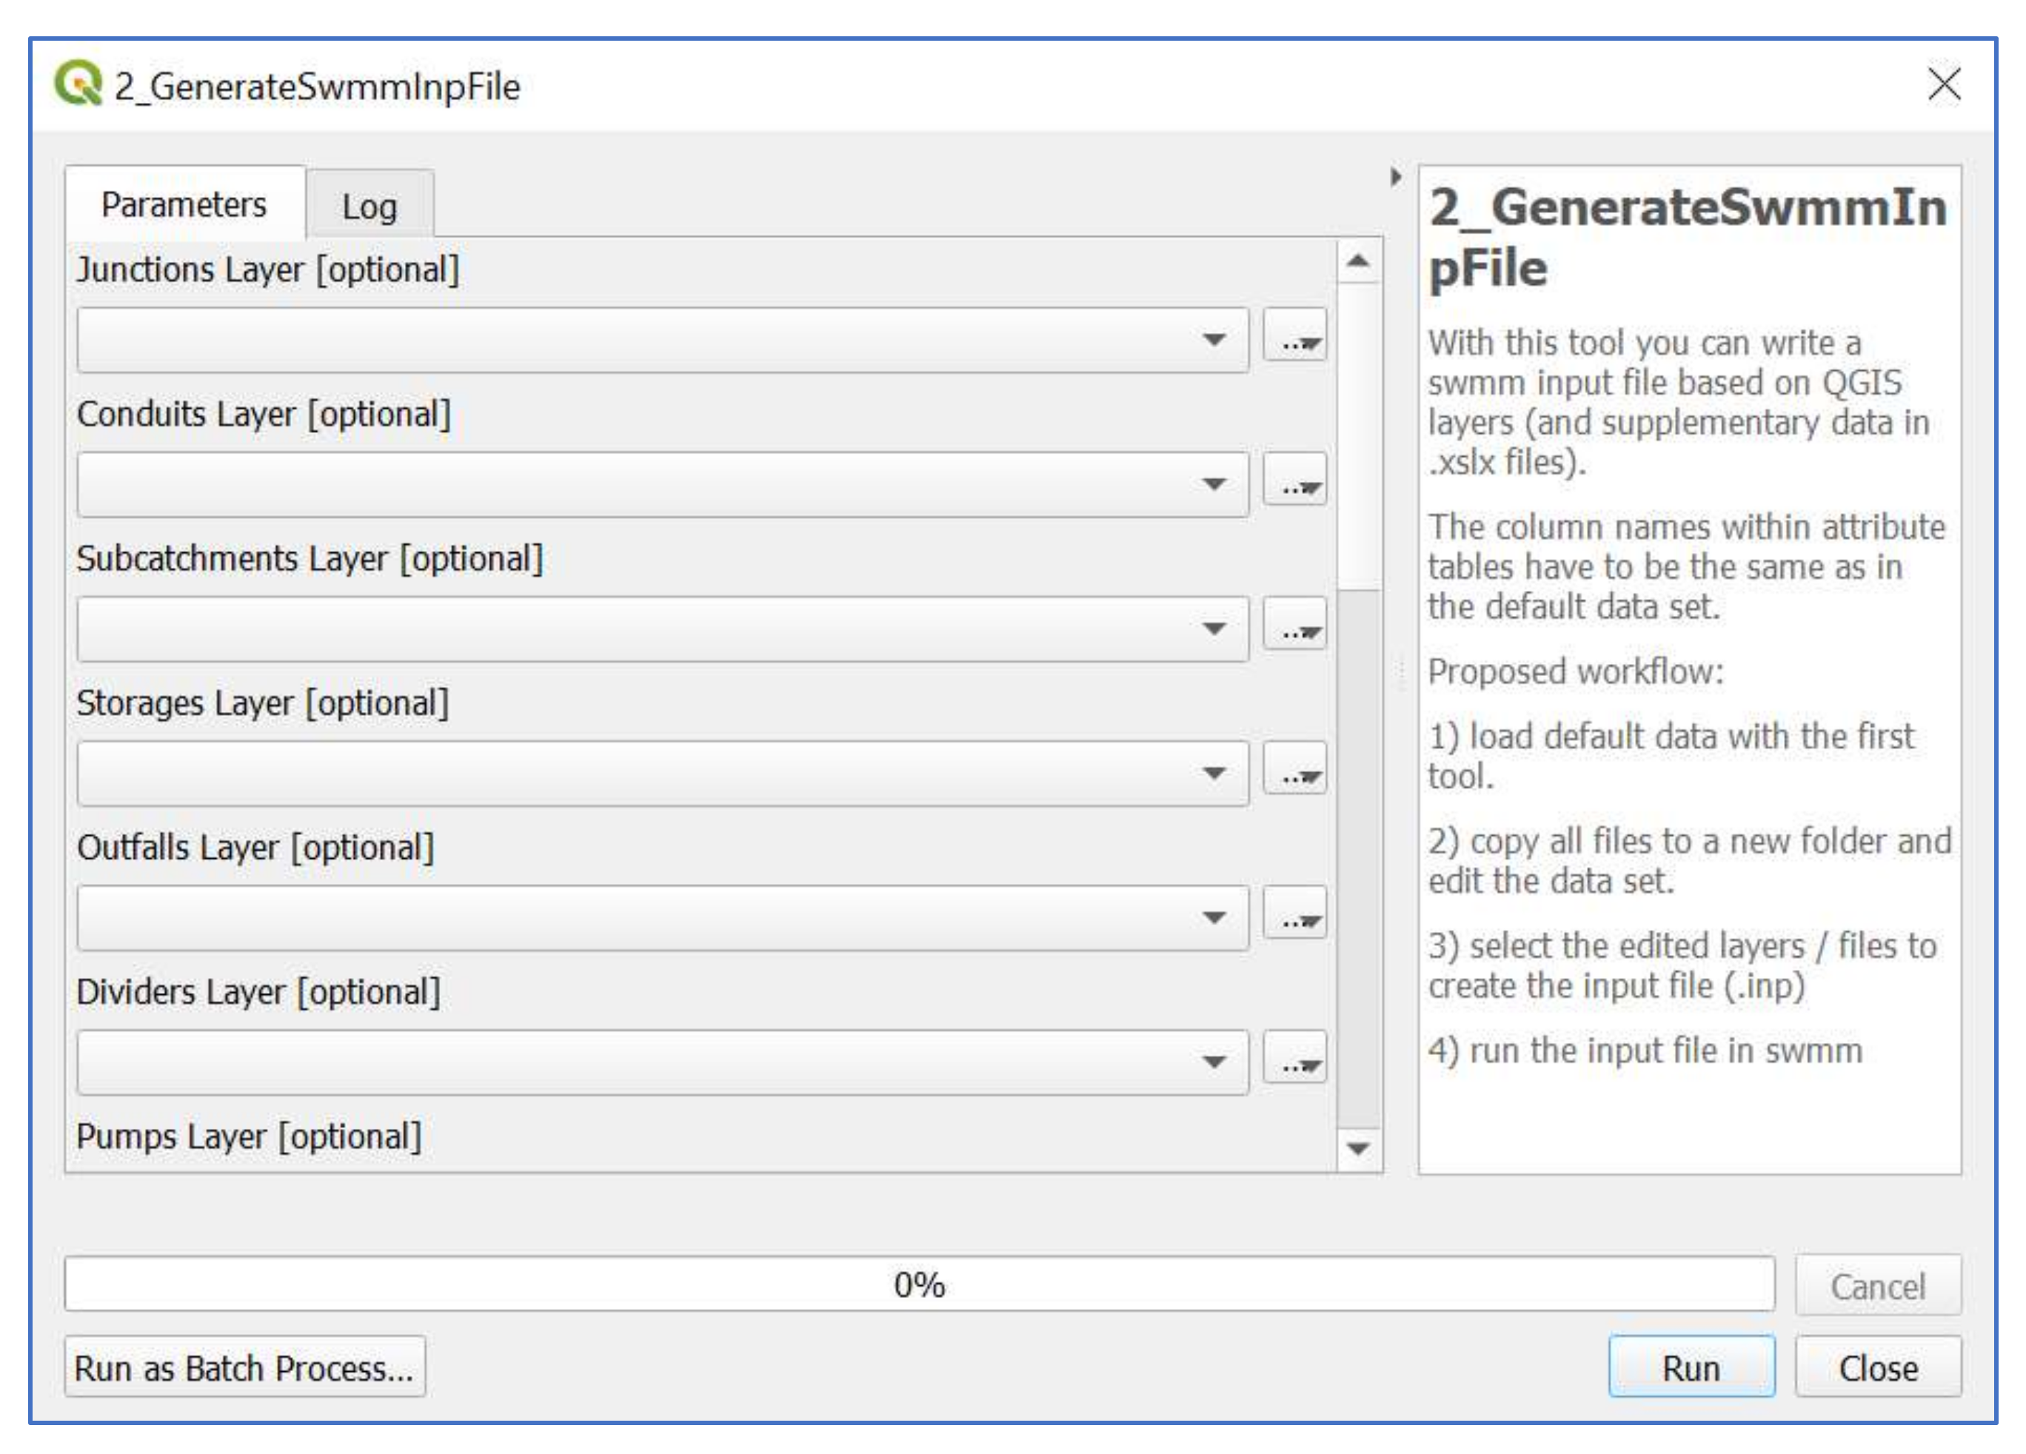Open the Conduits Layer combo box
2026x1454 pixels.
point(662,485)
